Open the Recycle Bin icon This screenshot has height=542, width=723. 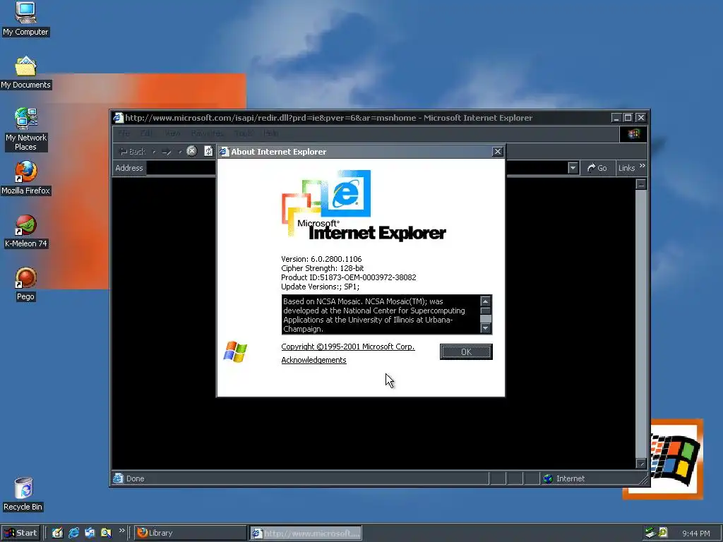tap(23, 494)
